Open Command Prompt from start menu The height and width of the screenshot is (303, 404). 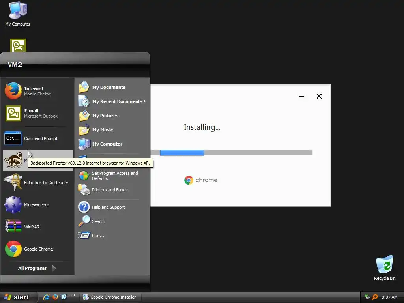coord(38,138)
